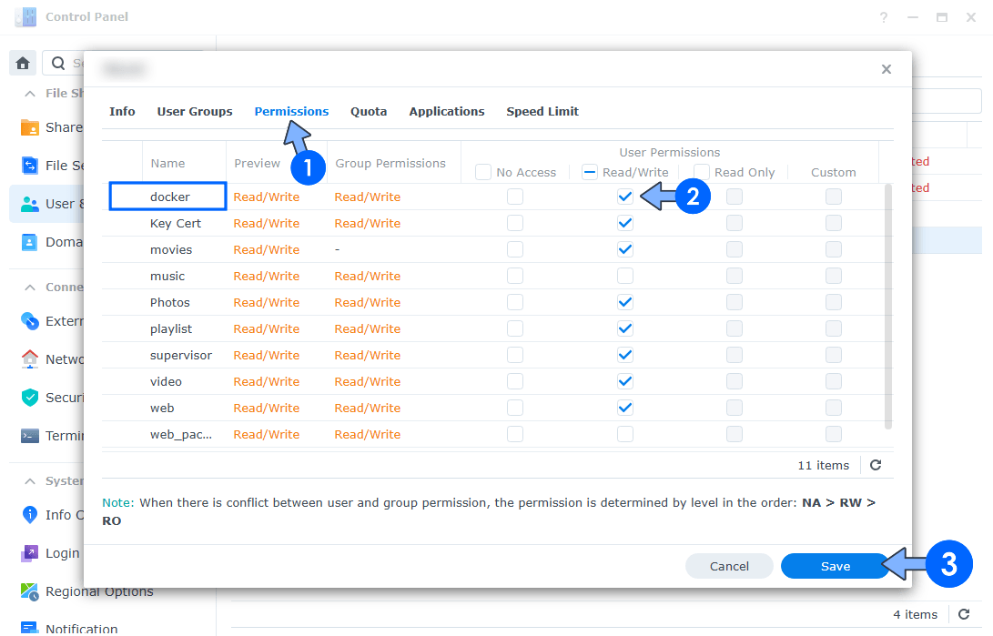Click the Cancel button
The image size is (993, 636).
729,566
